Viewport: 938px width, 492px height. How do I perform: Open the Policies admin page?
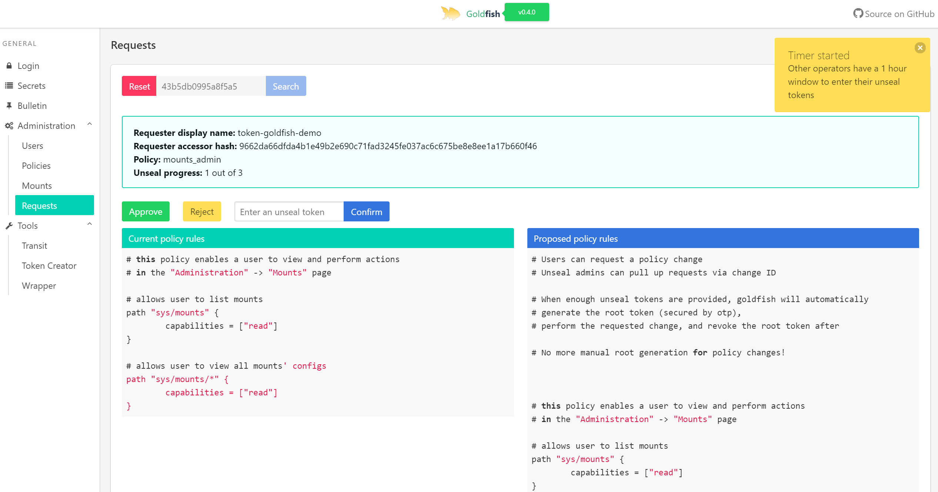tap(36, 166)
